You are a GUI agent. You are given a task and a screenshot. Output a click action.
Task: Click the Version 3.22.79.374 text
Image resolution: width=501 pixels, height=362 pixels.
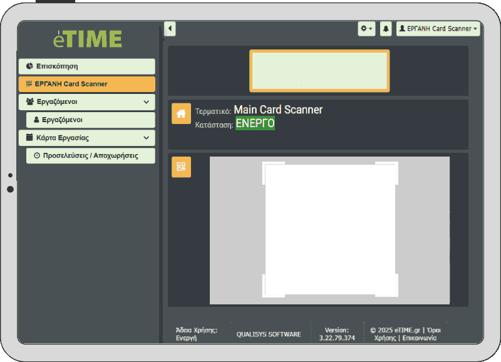tap(337, 334)
